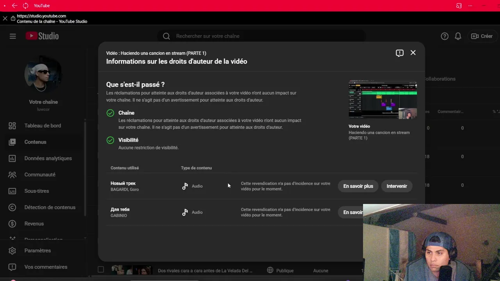This screenshot has height=281, width=500.
Task: Click the Revenus dollar icon
Action: [12, 224]
